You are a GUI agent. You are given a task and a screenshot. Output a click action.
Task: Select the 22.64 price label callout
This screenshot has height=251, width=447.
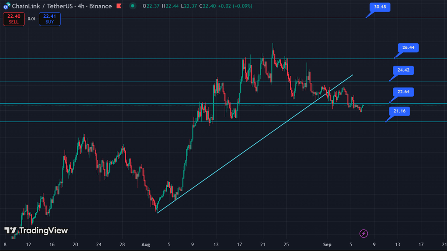coord(402,92)
